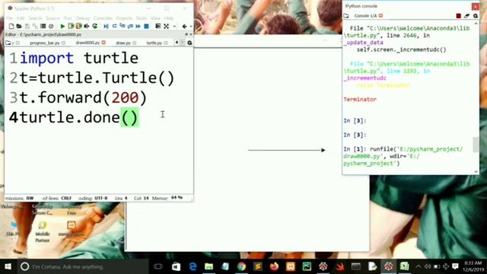487x274 pixels.
Task: Click the Cortana search box
Action: click(82, 266)
